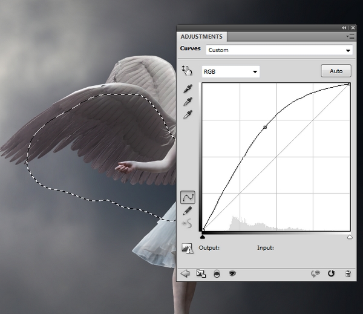This screenshot has width=363, height=314.
Task: Toggle clip to layer button
Action: 217,273
